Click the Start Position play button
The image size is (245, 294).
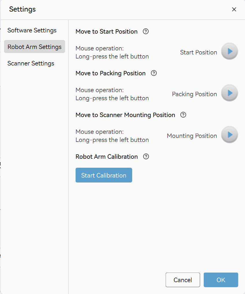pos(229,51)
